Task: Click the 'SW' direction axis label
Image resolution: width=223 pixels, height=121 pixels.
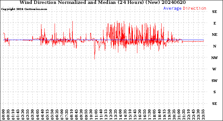Action: [x=215, y=81]
